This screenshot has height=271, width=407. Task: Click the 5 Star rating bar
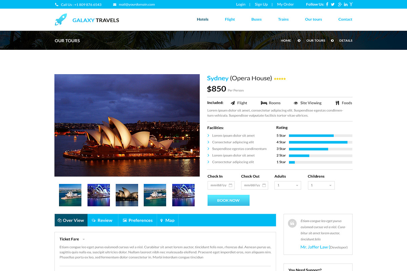[x=321, y=135]
